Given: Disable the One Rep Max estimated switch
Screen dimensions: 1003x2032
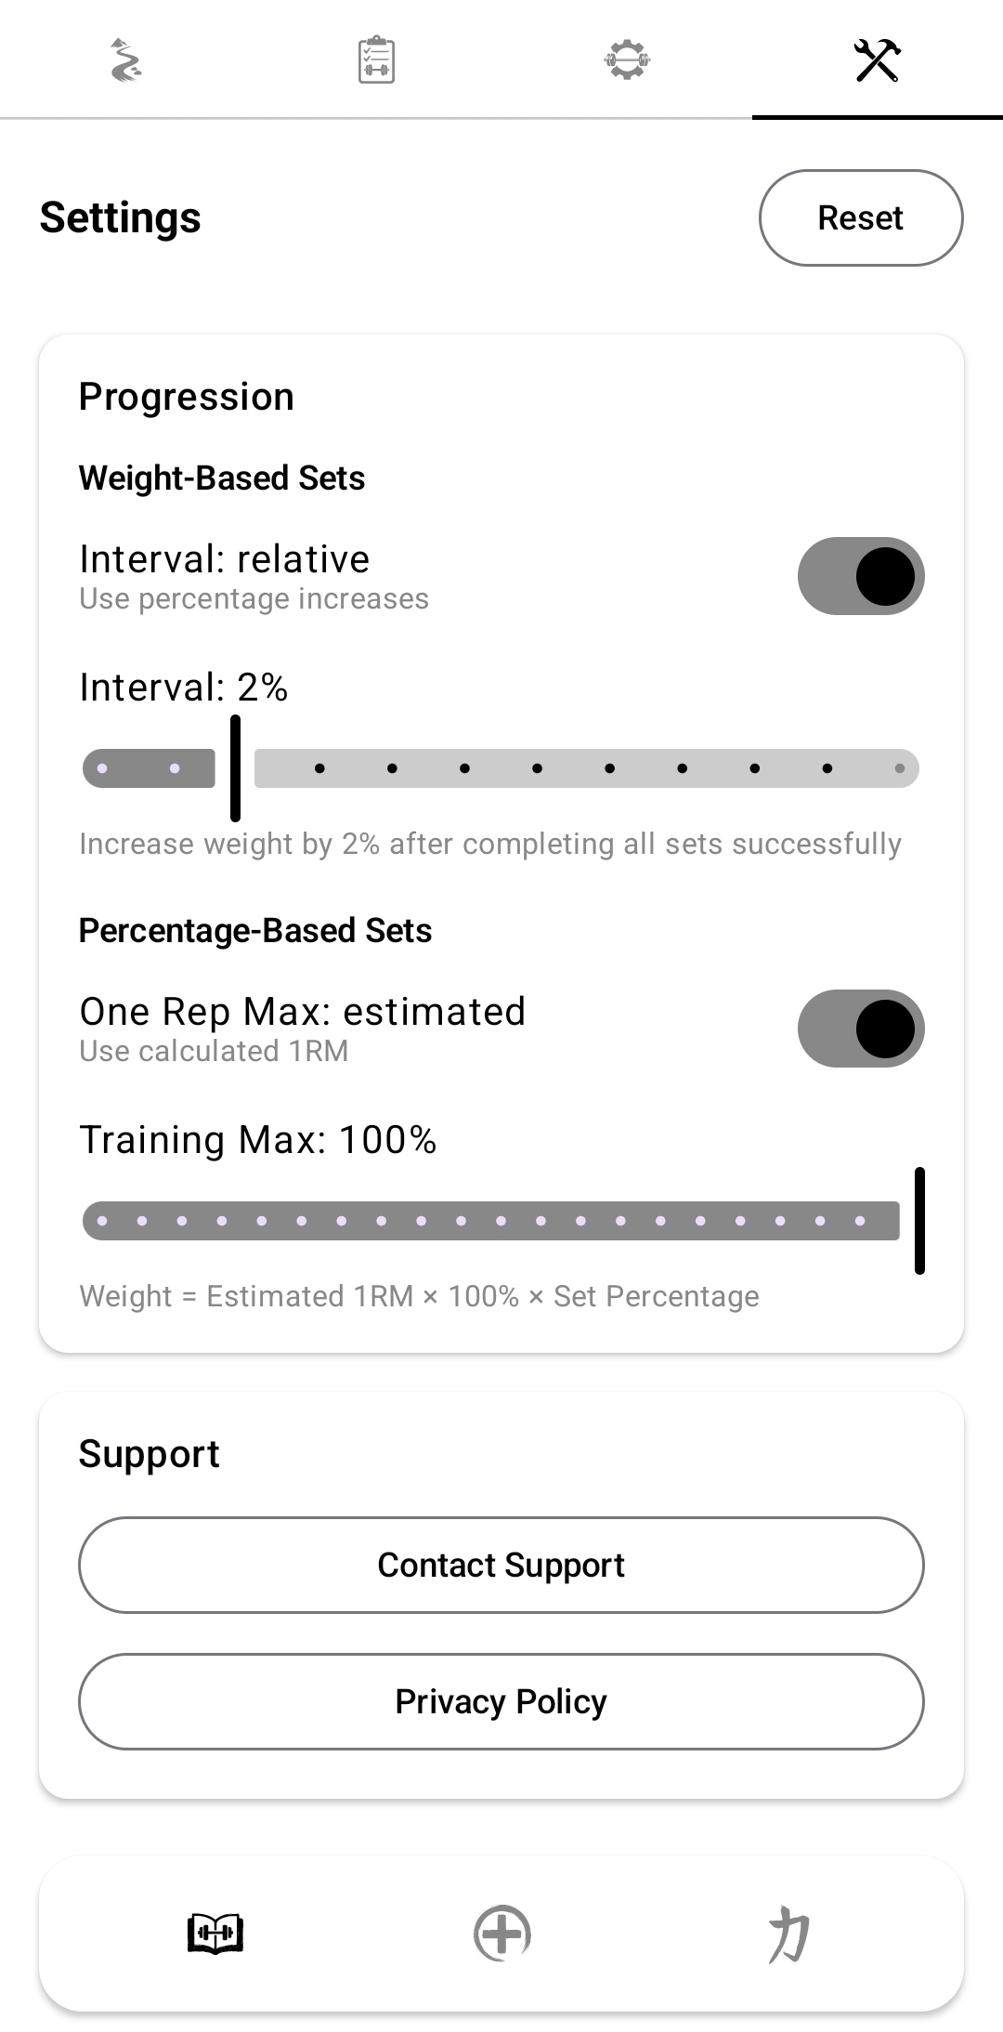Looking at the screenshot, I should (861, 1029).
